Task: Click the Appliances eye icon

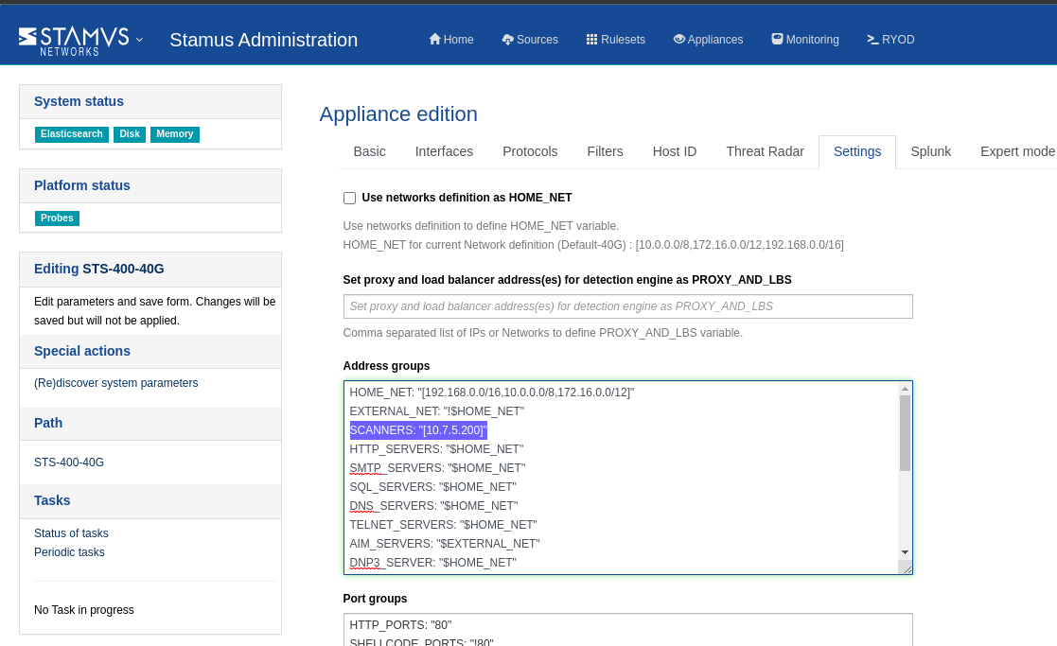Action: 678,39
